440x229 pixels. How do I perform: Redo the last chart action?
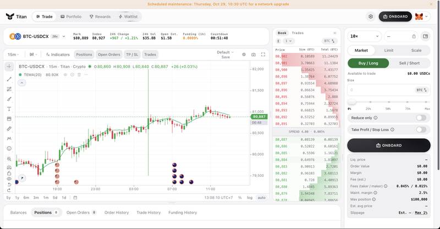[x=9, y=190]
